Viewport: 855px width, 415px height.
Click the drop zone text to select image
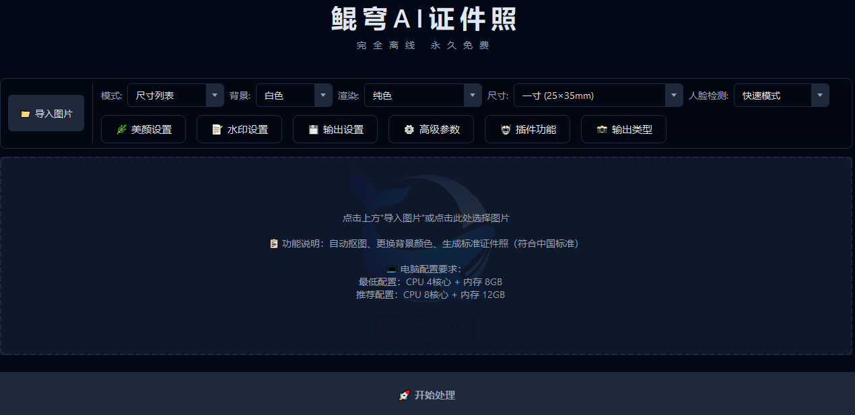(x=425, y=218)
